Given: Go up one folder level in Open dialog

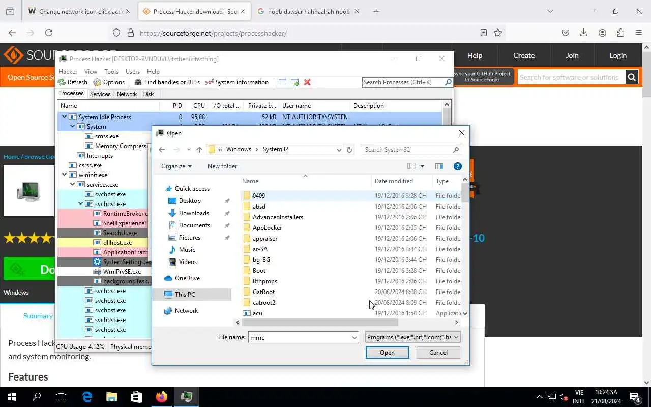Looking at the screenshot, I should 199,150.
